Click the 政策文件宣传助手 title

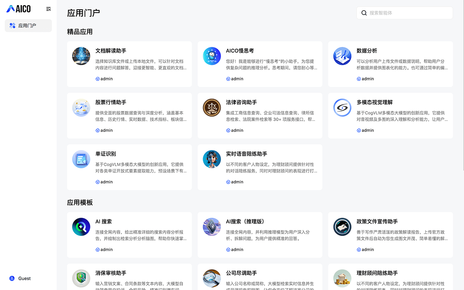point(377,222)
